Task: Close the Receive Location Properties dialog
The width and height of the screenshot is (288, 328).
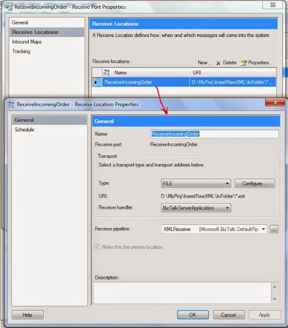Action: pyautogui.click(x=275, y=102)
